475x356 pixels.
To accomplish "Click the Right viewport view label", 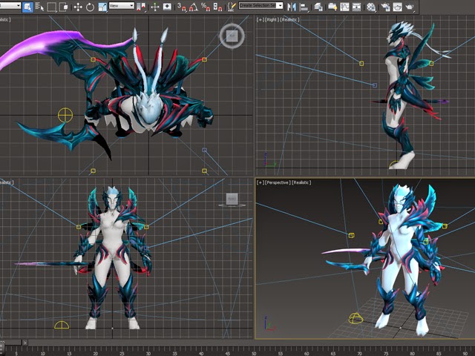I will pyautogui.click(x=272, y=20).
